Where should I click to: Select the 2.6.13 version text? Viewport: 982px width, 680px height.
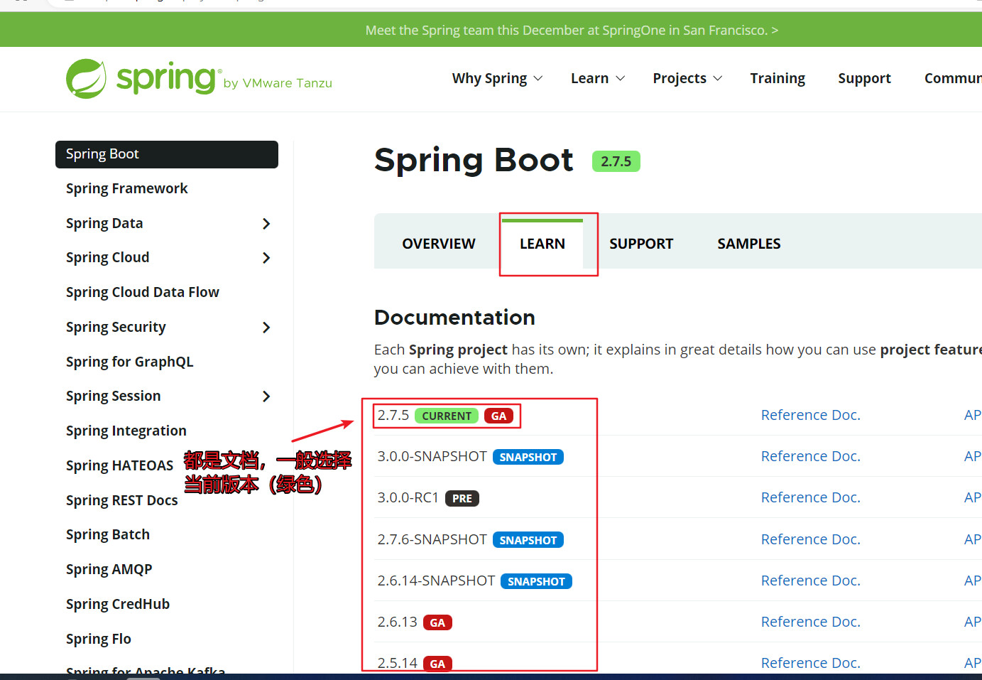(x=398, y=622)
